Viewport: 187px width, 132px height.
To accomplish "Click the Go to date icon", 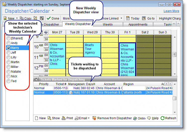I will point(144,18).
